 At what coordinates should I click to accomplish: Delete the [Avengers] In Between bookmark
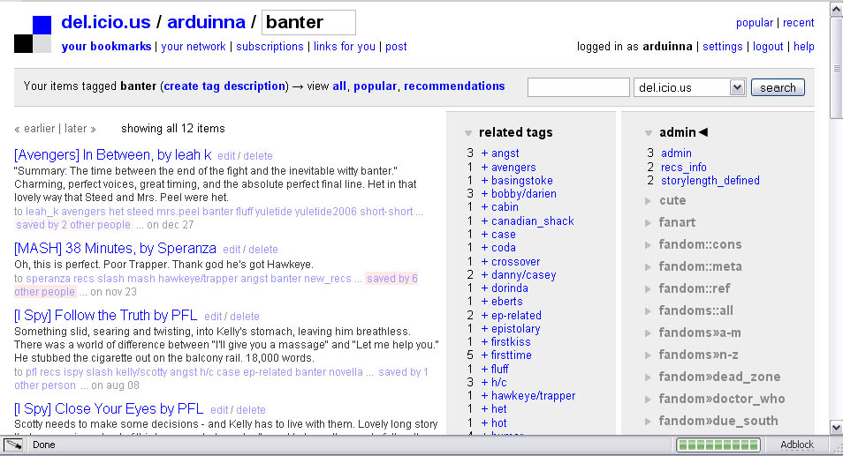258,156
